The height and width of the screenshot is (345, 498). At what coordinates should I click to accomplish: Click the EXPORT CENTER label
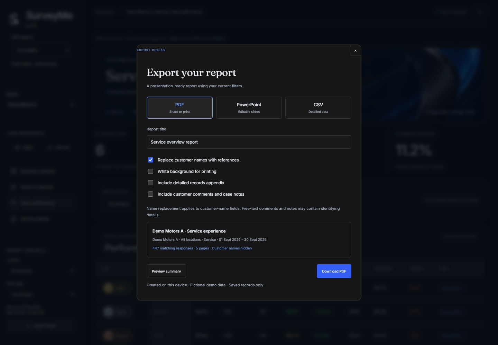151,50
